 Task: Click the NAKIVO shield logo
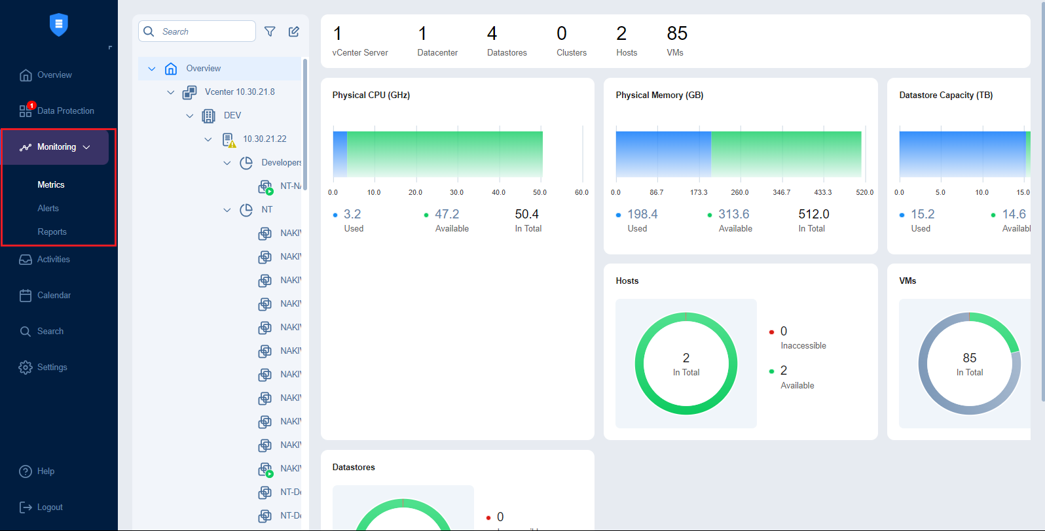point(59,25)
